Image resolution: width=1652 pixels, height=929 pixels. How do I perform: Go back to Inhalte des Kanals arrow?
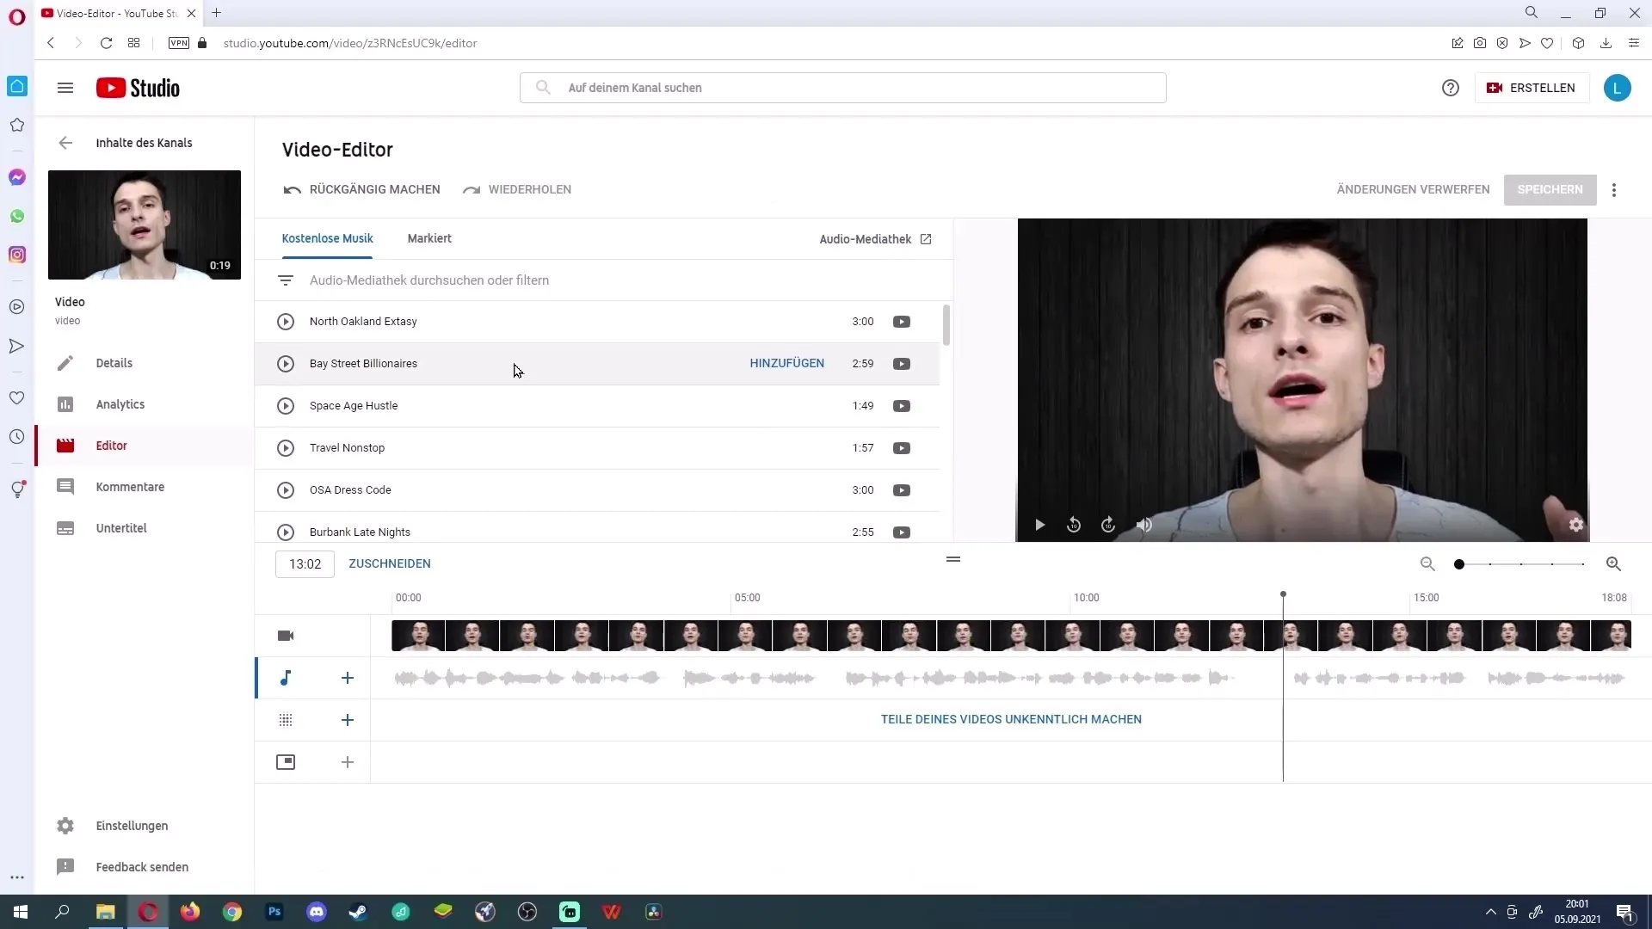pos(65,143)
